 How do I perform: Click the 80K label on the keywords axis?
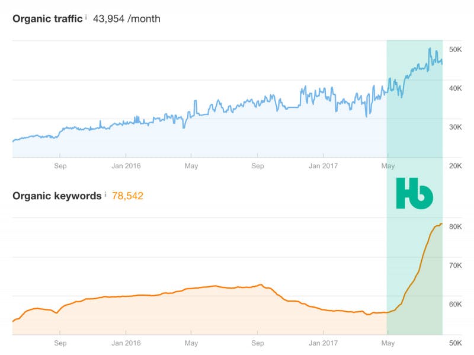pyautogui.click(x=455, y=227)
